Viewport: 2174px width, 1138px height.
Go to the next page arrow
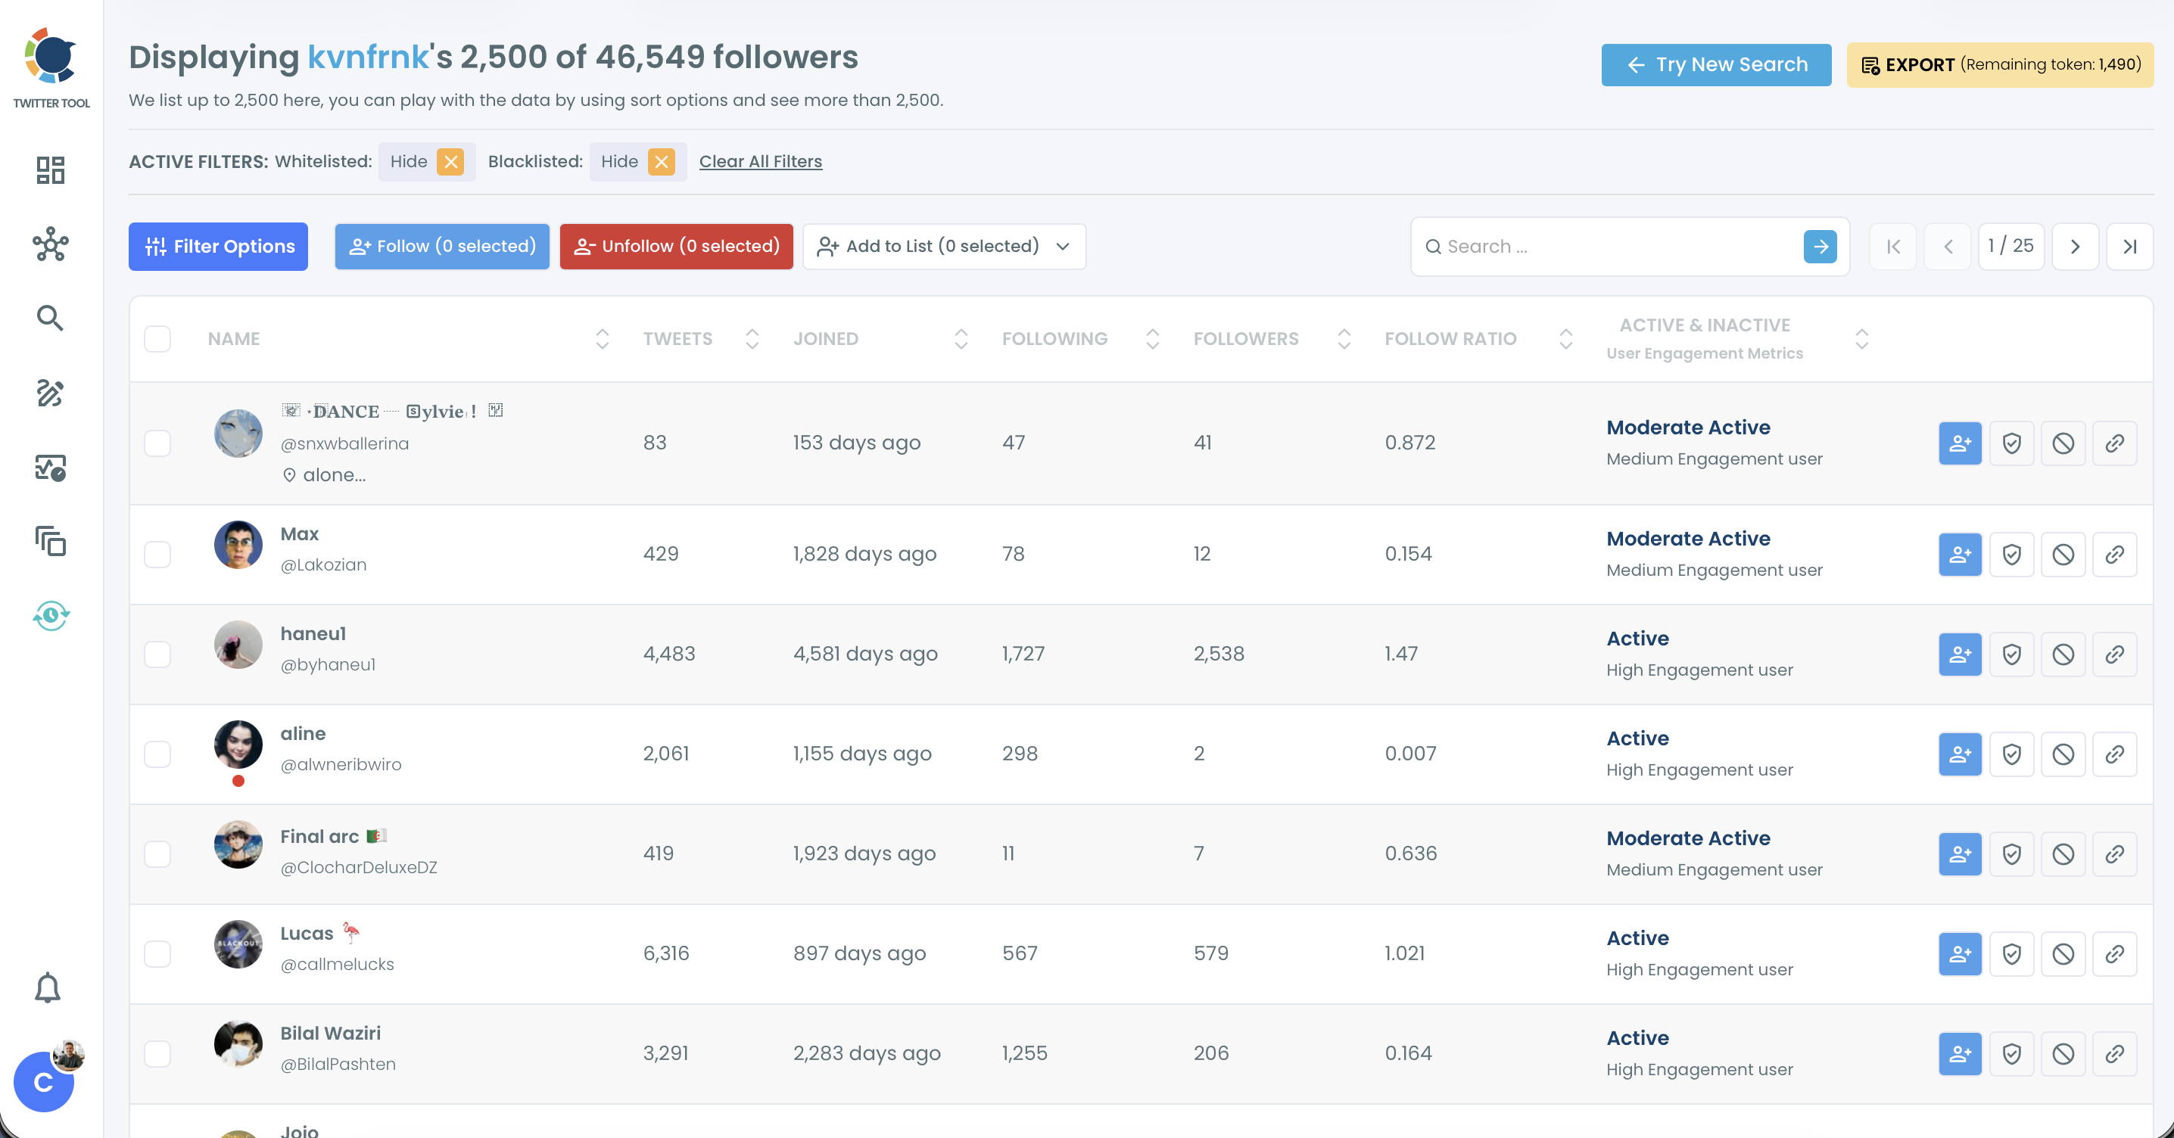2074,247
